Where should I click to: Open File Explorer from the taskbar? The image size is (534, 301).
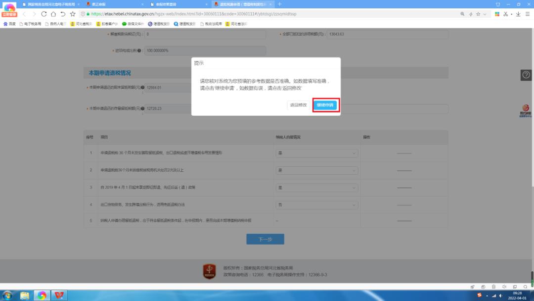pyautogui.click(x=25, y=295)
